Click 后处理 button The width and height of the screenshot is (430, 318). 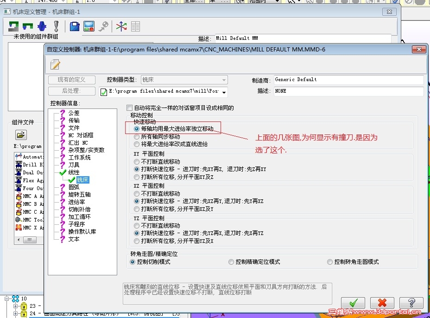[x=71, y=91]
